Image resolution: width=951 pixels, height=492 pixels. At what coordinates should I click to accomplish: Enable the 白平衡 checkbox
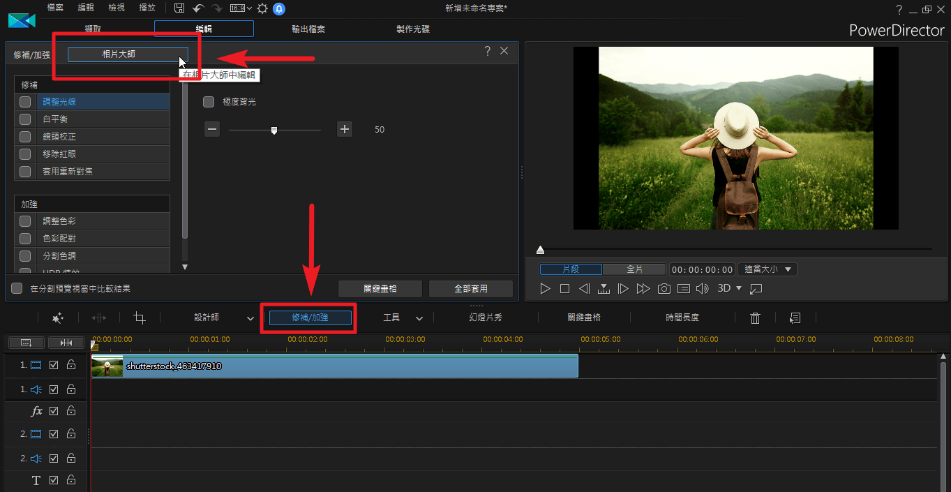pos(25,119)
